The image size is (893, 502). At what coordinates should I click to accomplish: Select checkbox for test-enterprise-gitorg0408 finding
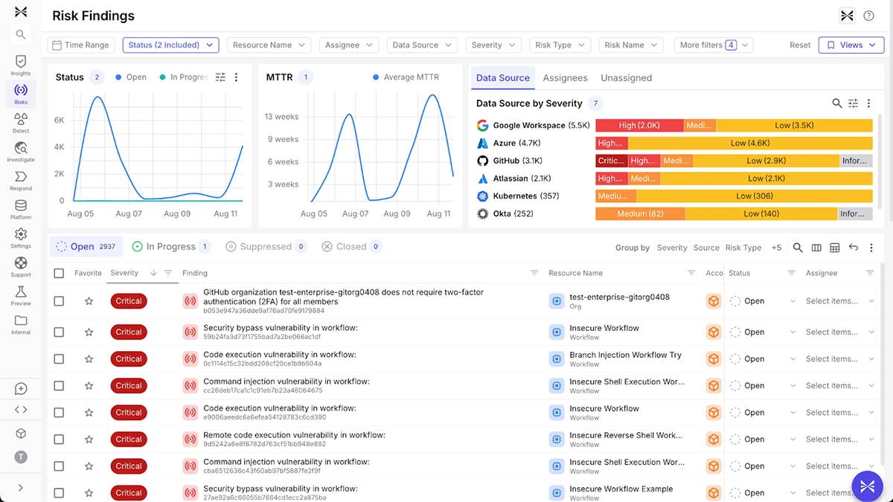[x=60, y=301]
